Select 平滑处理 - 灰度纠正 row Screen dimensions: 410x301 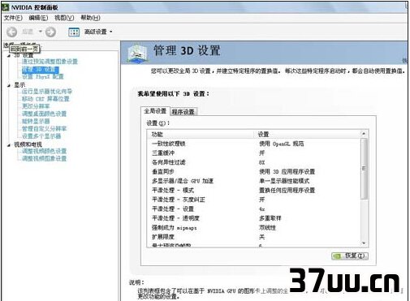(254, 200)
